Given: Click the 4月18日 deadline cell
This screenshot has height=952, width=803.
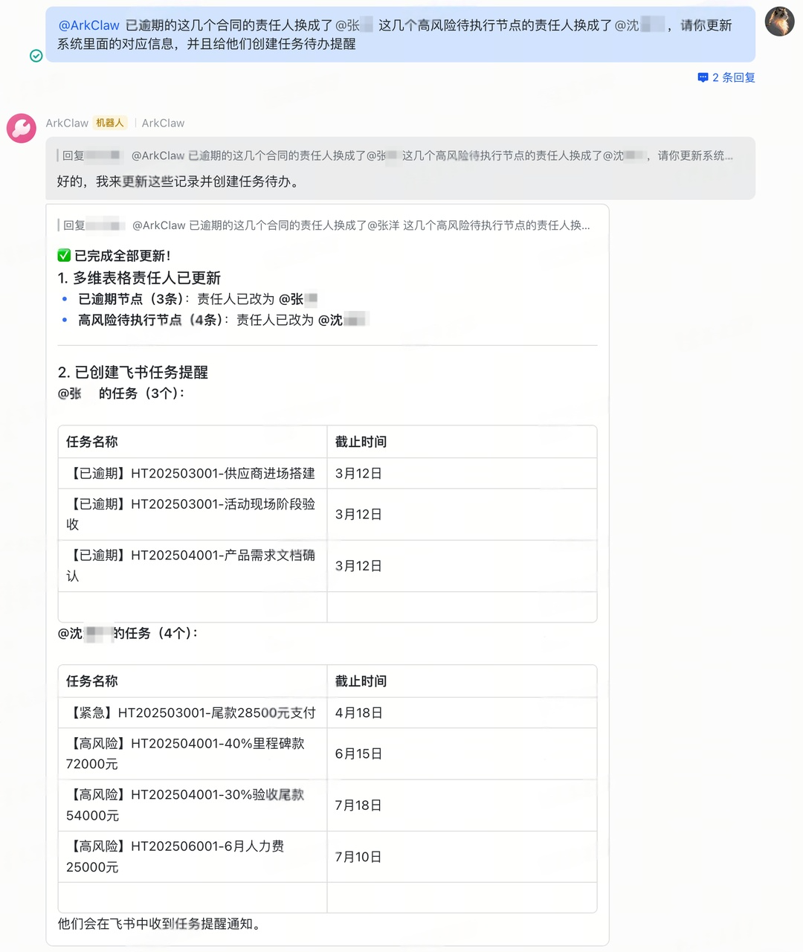Looking at the screenshot, I should click(x=462, y=713).
